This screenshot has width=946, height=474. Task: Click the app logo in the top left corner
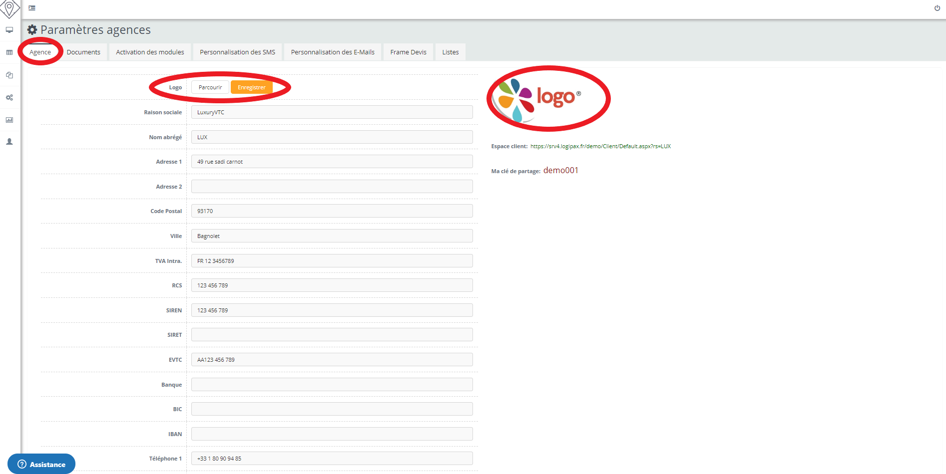click(x=9, y=8)
